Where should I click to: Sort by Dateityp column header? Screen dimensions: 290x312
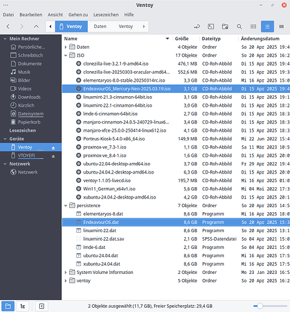219,39
